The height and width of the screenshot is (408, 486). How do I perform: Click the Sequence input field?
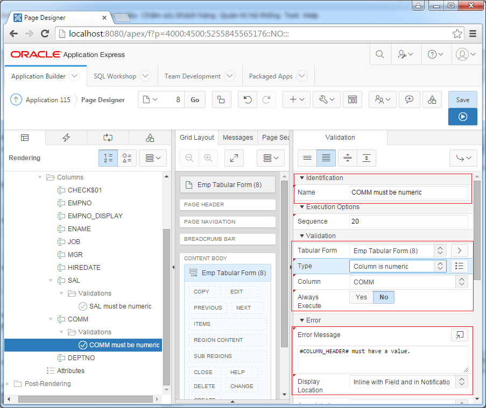[408, 221]
